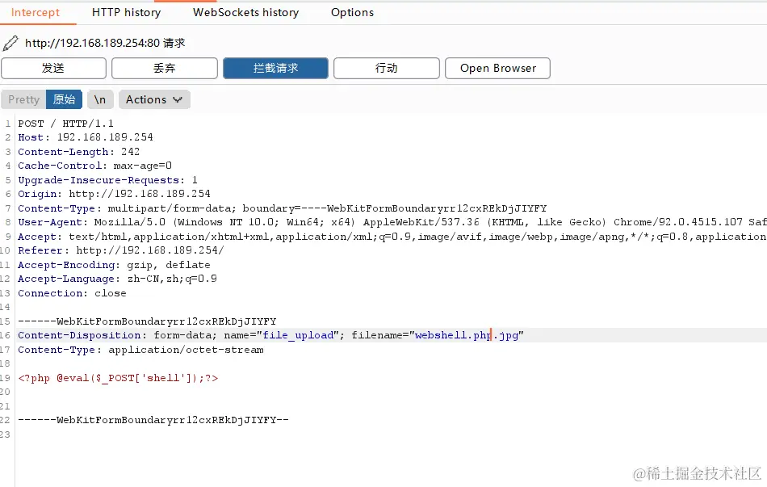The image size is (767, 487).
Task: Click the POST / HTTP/1.1 request line
Action: pos(65,124)
